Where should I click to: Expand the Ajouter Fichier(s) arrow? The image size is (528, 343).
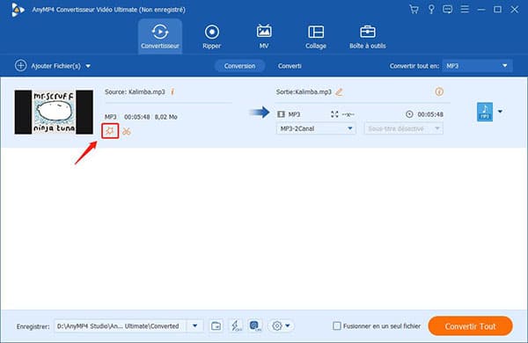[88, 66]
